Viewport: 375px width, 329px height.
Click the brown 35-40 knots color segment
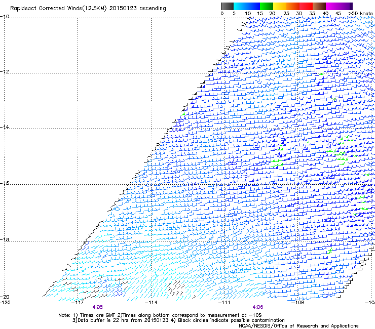319,6
